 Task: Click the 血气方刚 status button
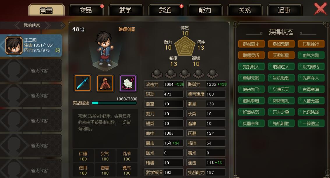(311, 56)
